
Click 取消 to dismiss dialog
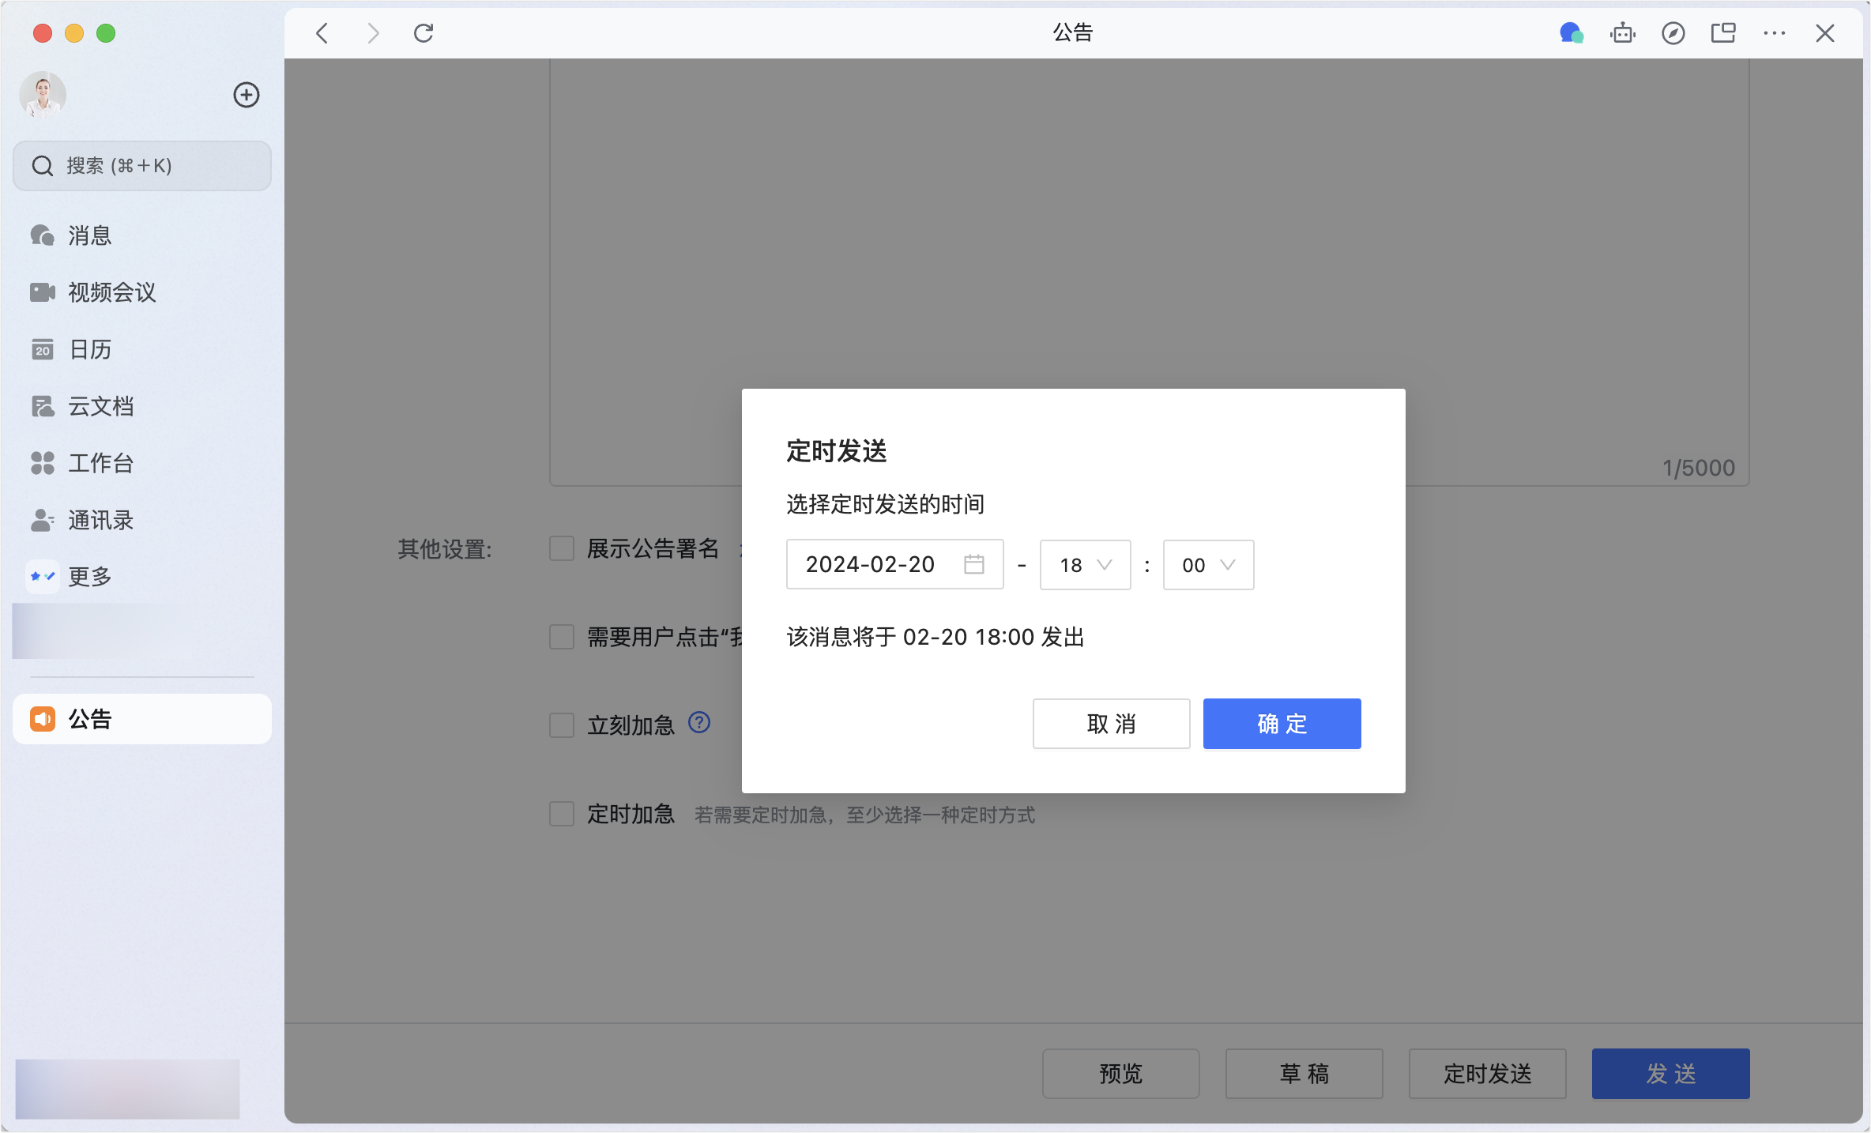1111,724
